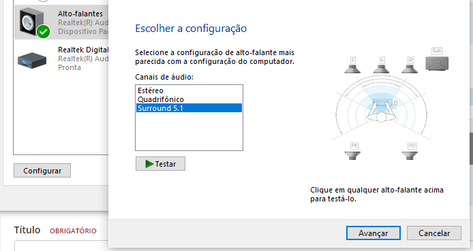Test the rear right speaker PD
The width and height of the screenshot is (473, 251).
pyautogui.click(x=410, y=152)
